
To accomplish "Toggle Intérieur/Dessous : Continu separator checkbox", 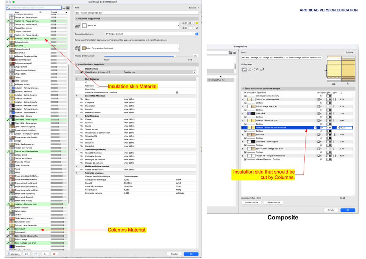I will (x=245, y=159).
